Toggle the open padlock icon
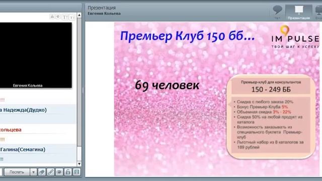This screenshot has width=322, height=181. point(68,172)
